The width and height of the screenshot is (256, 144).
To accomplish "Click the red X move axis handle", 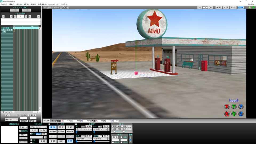I will pyautogui.click(x=226, y=114).
